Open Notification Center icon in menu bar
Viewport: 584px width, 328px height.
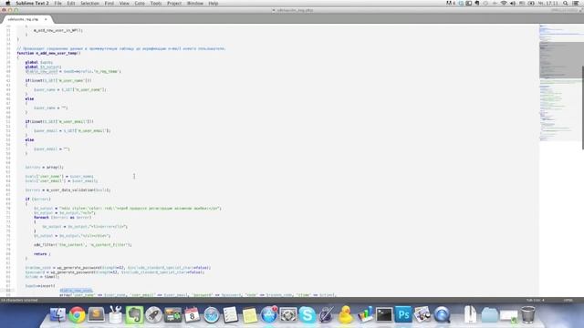coord(576,4)
